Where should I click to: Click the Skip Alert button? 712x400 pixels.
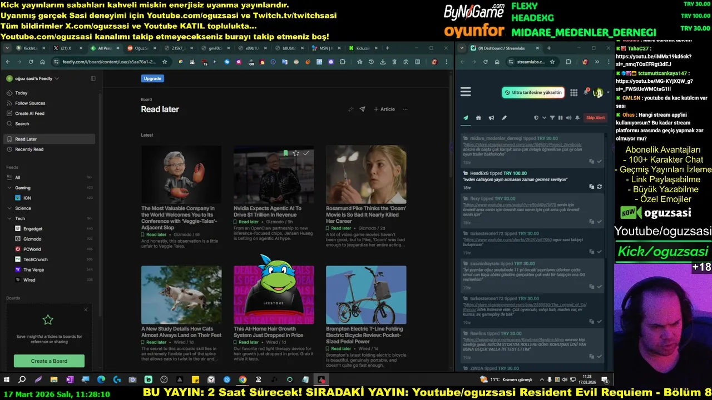pos(595,118)
